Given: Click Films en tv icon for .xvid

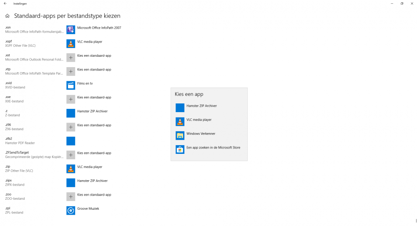Looking at the screenshot, I should point(71,85).
